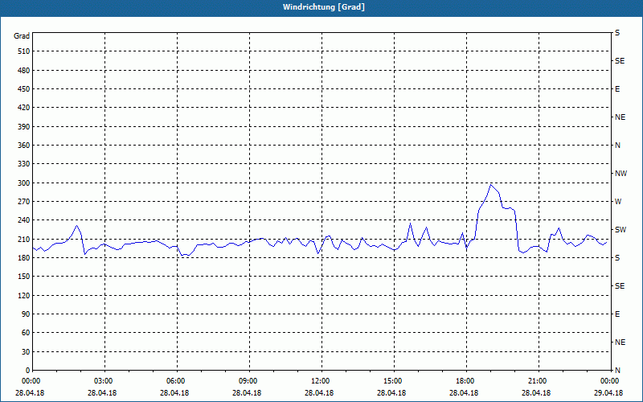Click the NW compass label on the right axis
The width and height of the screenshot is (643, 402).
(x=620, y=174)
